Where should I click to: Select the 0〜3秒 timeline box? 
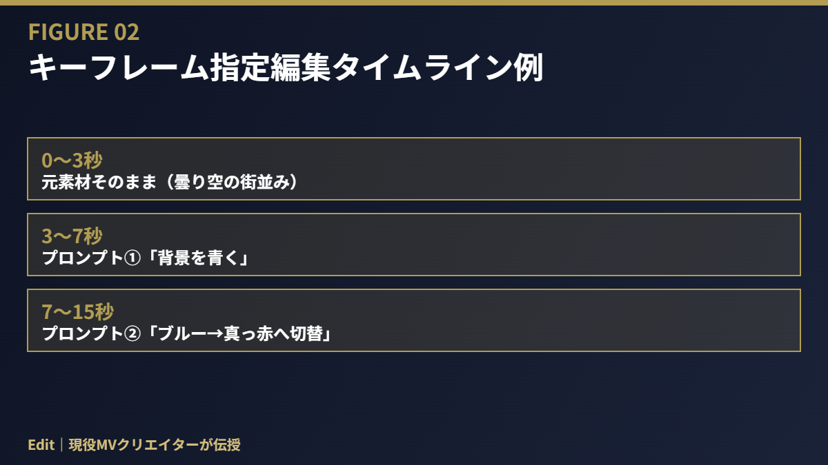[414, 169]
